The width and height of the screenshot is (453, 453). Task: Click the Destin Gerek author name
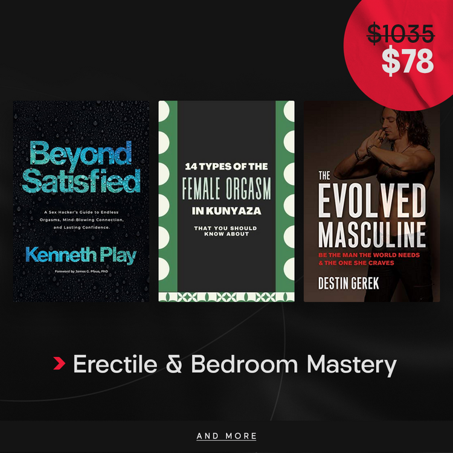349,283
